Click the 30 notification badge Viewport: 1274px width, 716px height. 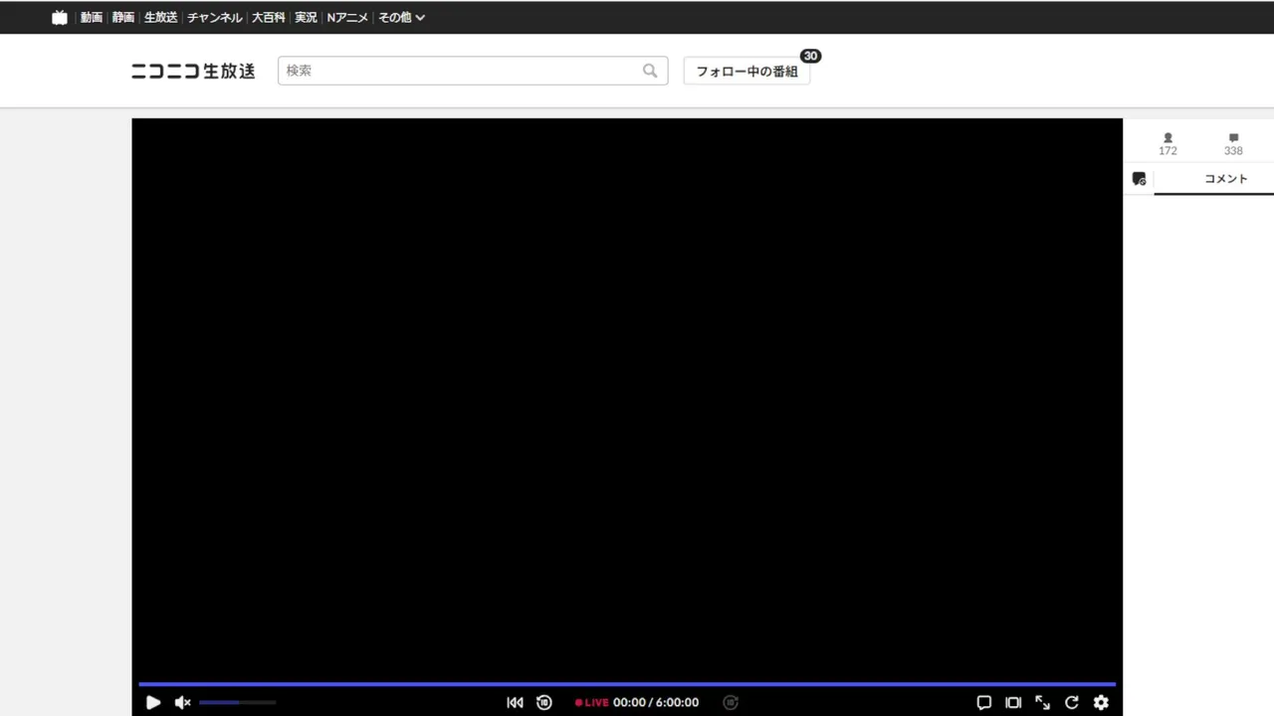tap(810, 56)
